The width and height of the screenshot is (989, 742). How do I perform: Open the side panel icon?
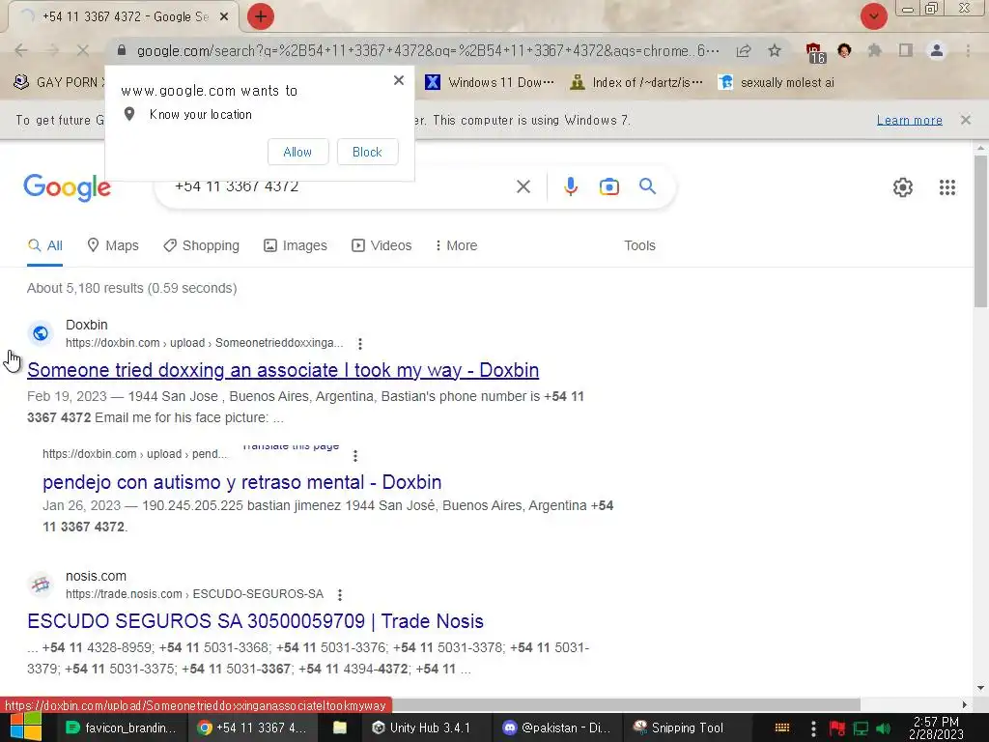[x=906, y=50]
